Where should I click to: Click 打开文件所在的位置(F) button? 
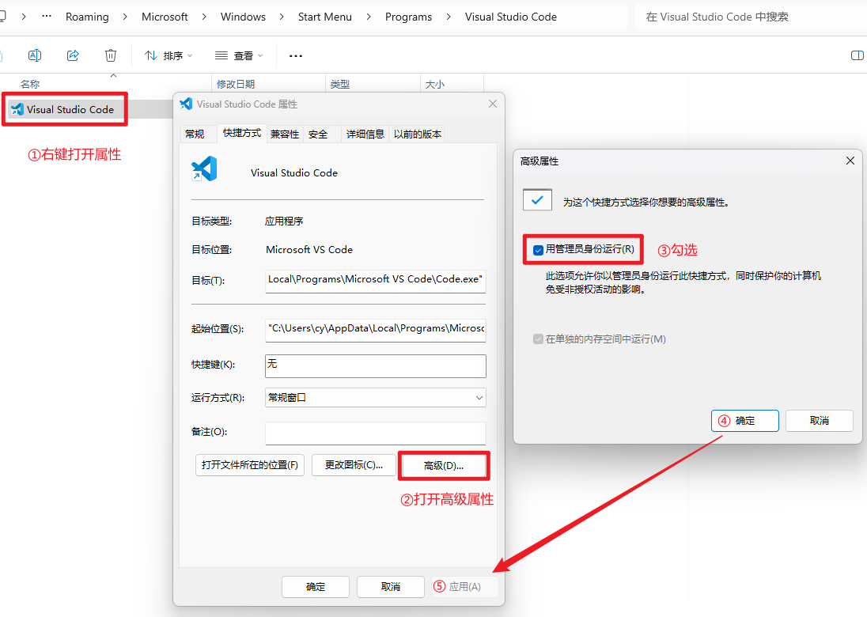point(250,465)
